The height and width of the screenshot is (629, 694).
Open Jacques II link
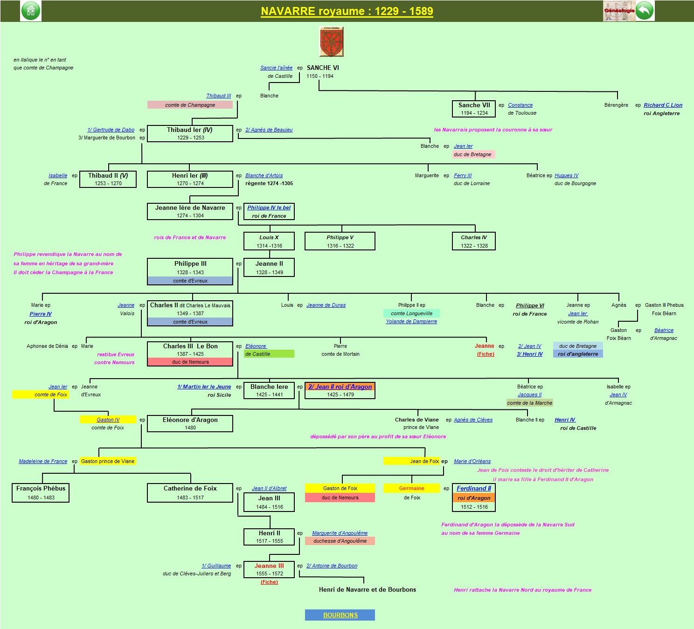(x=530, y=394)
